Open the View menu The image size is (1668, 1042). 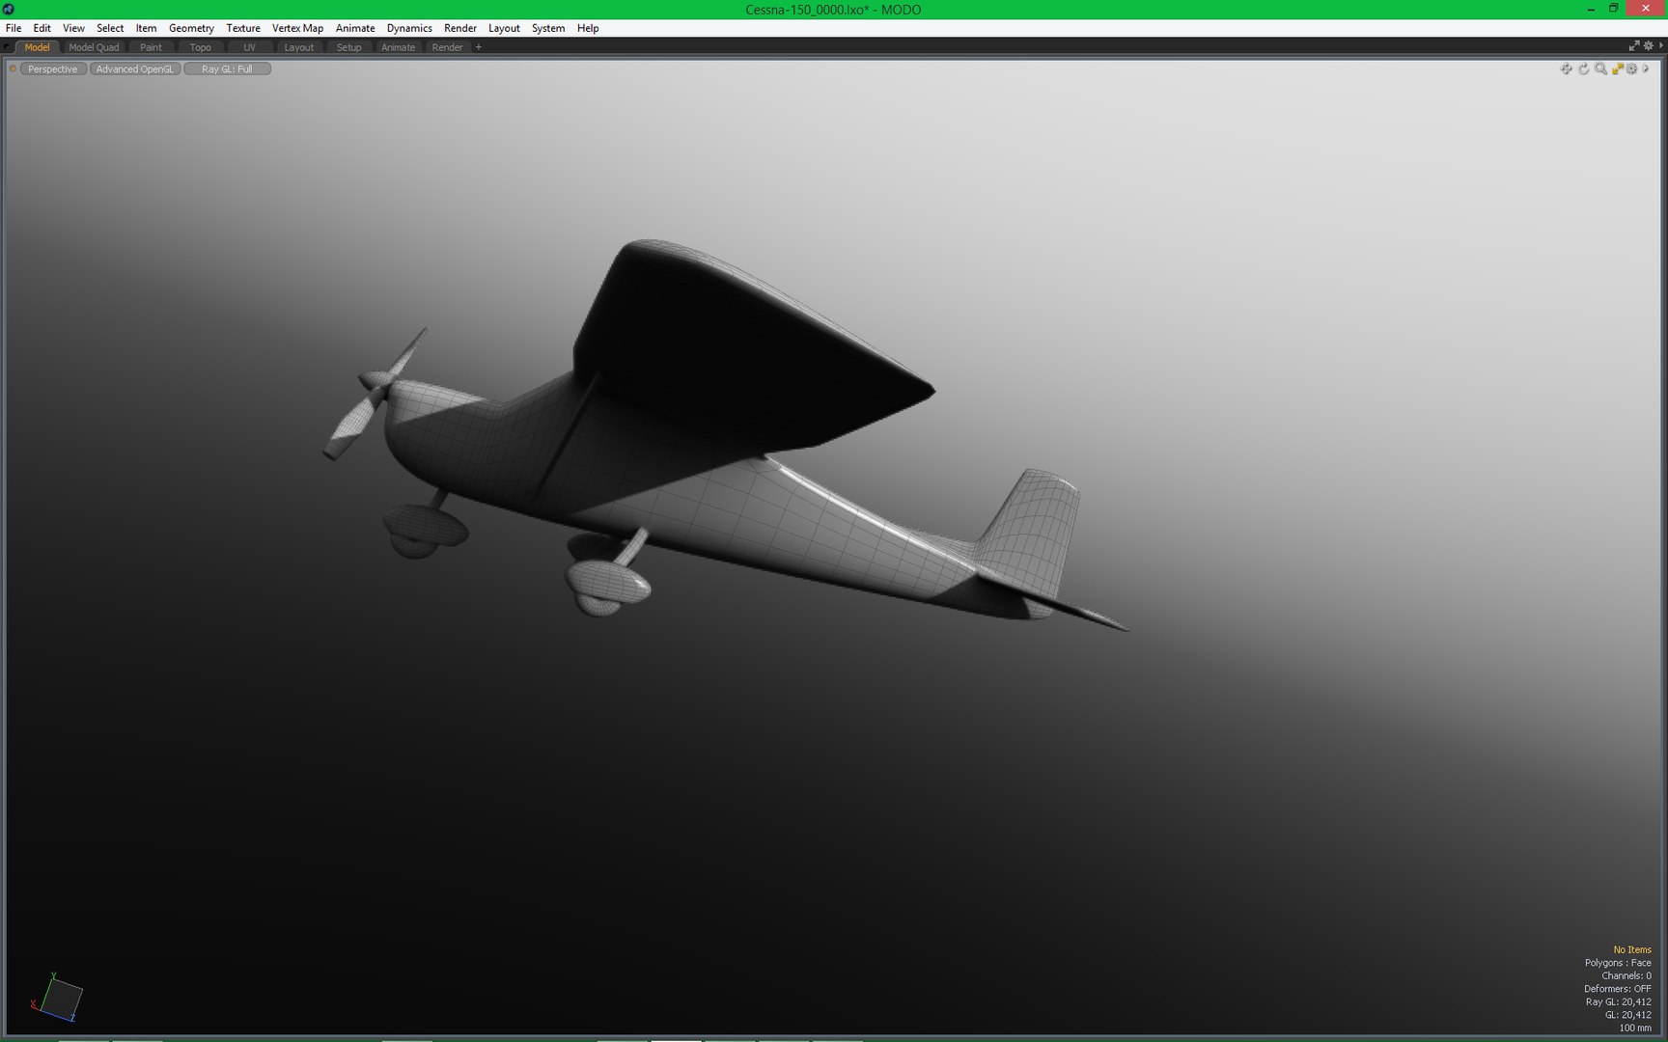point(73,28)
